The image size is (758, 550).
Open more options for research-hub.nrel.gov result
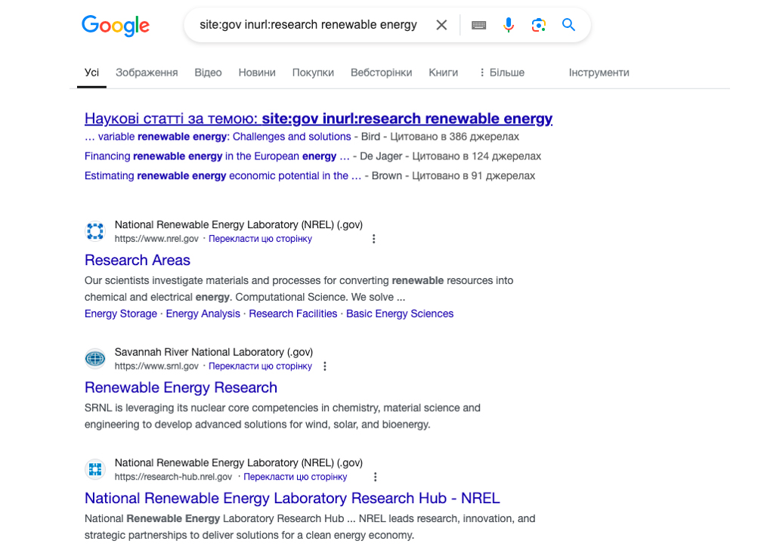[375, 477]
